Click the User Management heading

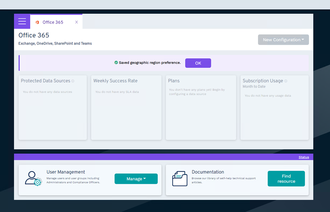(66, 172)
